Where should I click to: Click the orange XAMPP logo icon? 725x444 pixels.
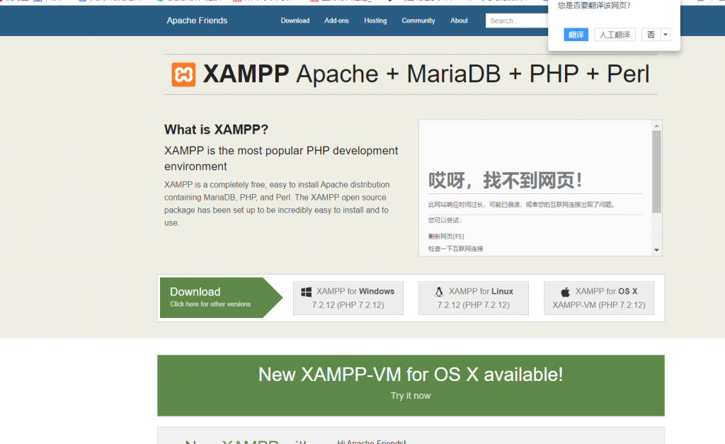tap(183, 74)
